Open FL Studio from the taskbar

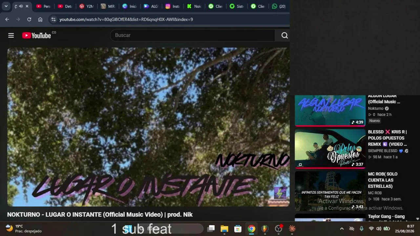[x=265, y=228]
